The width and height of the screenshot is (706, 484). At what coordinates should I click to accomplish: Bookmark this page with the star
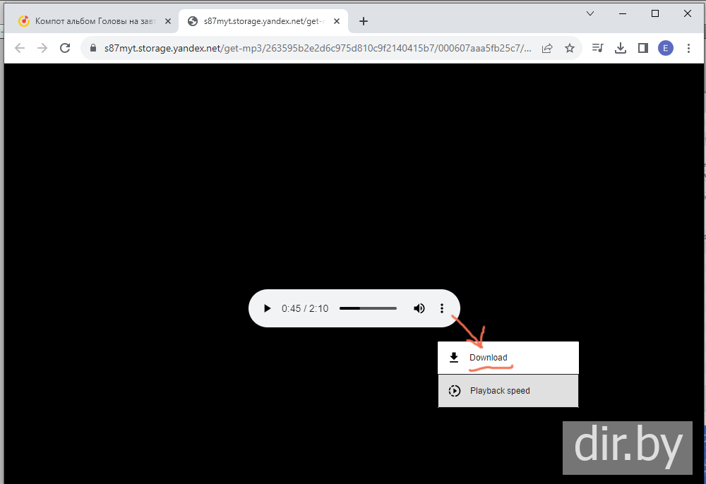click(x=570, y=48)
